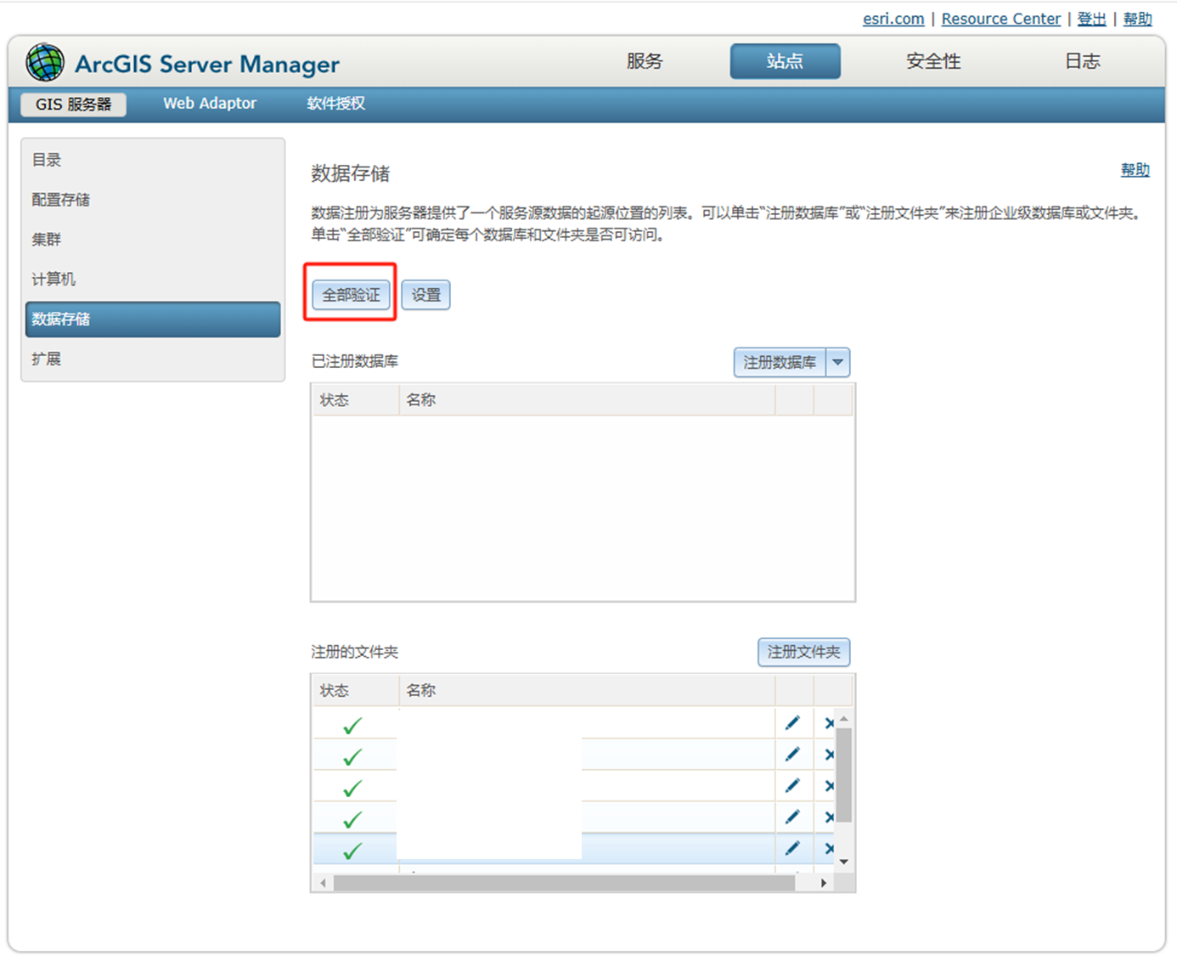The height and width of the screenshot is (956, 1177).
Task: Open the esri.com link
Action: point(893,19)
